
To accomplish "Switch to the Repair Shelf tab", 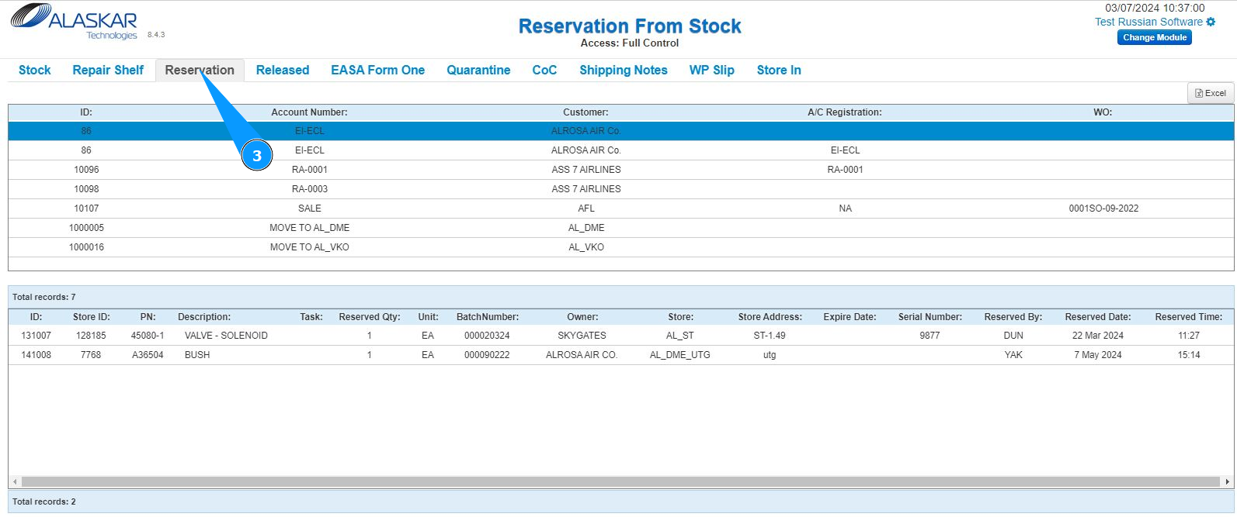I will coord(108,70).
